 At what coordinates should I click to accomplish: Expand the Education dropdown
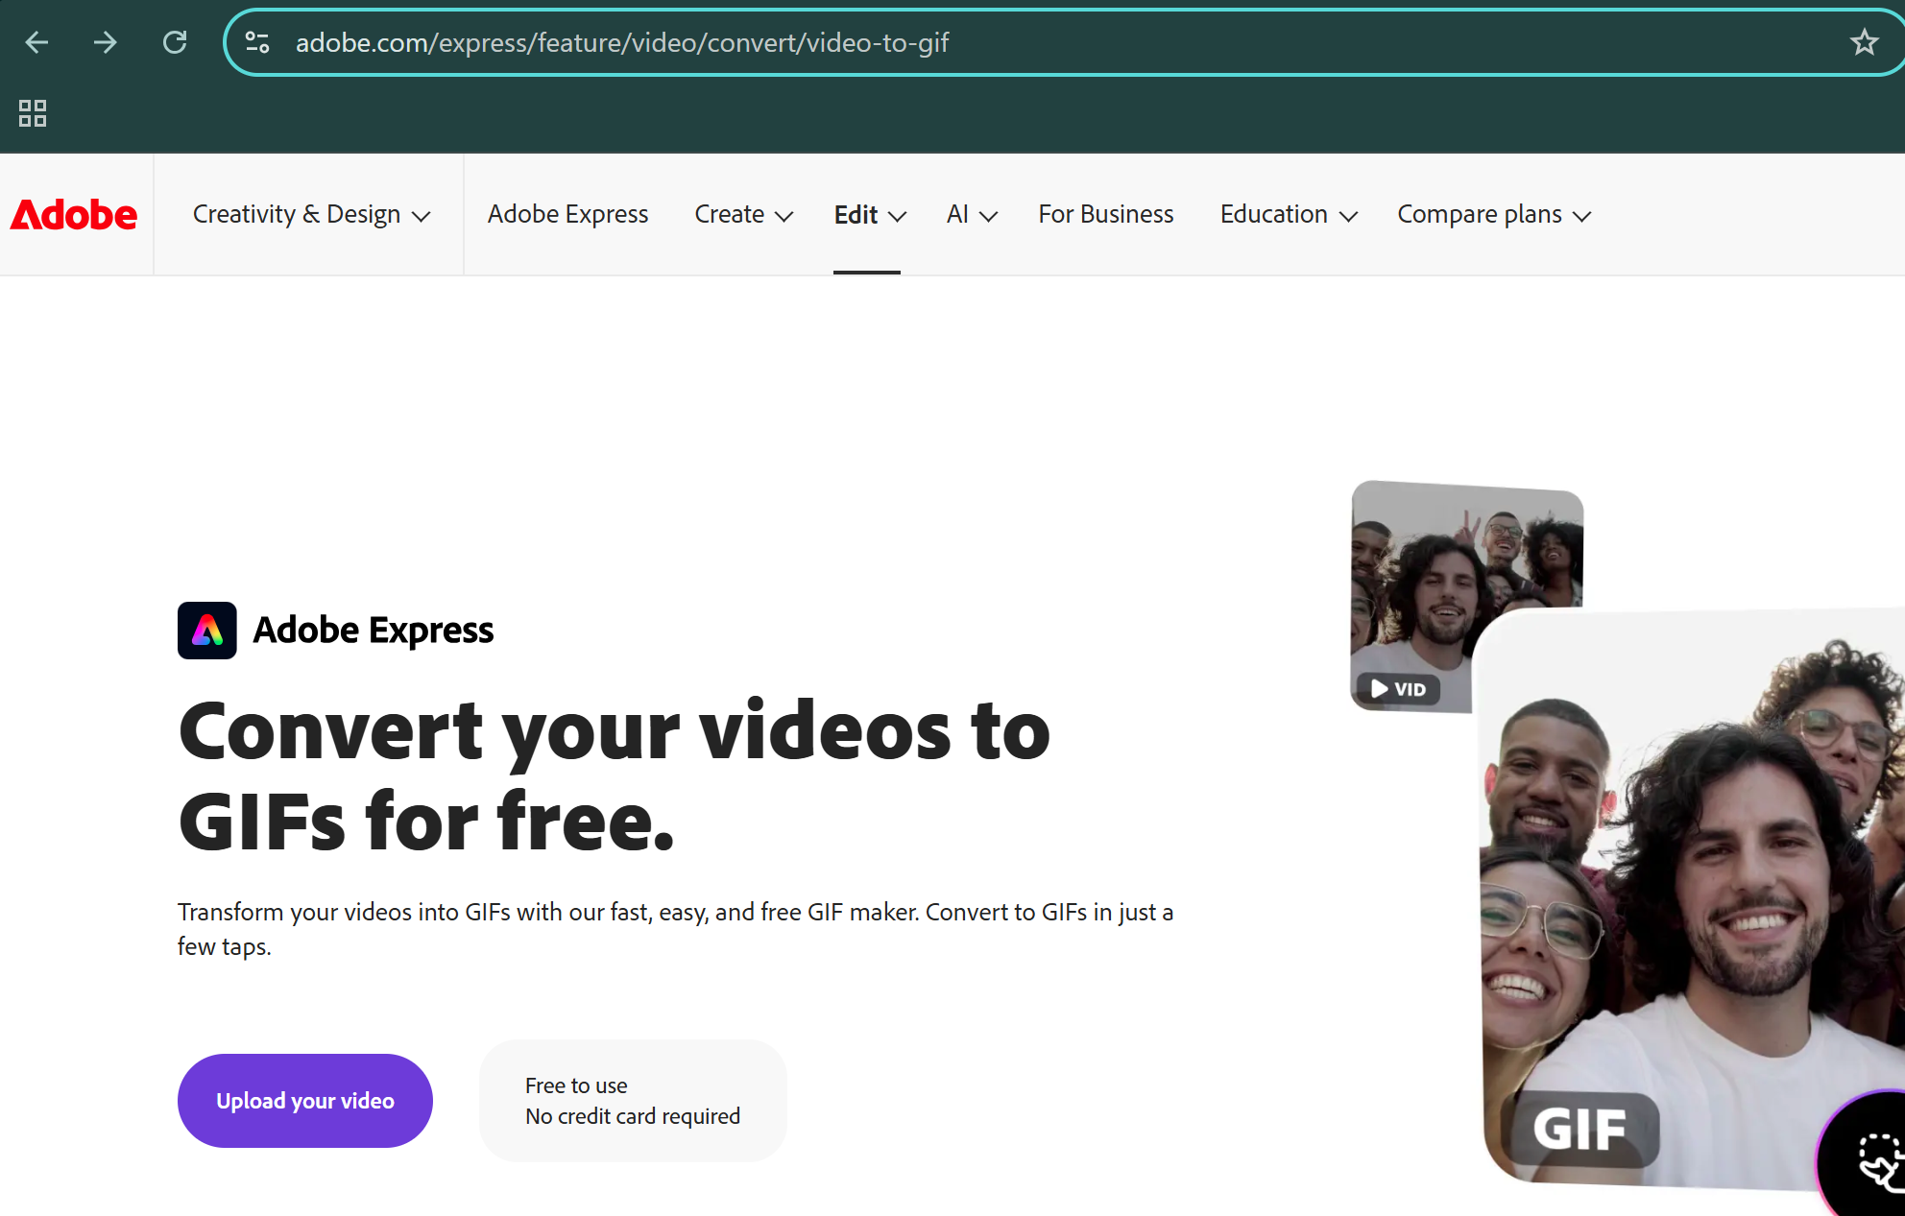click(1289, 214)
